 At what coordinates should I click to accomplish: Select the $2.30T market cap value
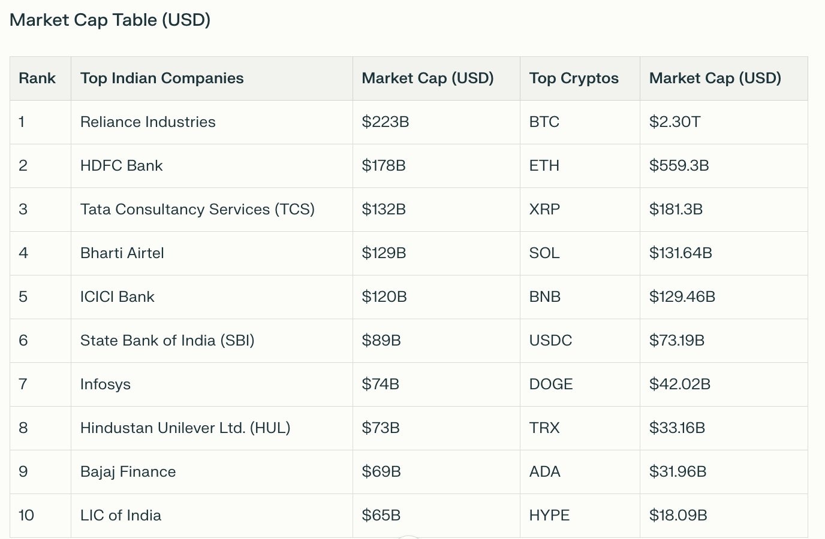click(x=675, y=122)
